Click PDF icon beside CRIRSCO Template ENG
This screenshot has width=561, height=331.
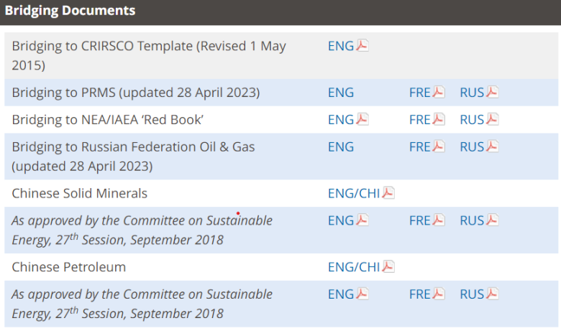click(x=362, y=46)
